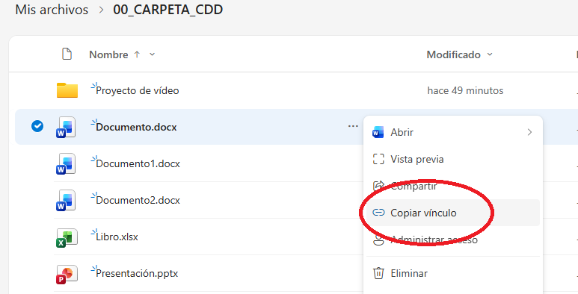Click the Presentación.pptx file name

point(137,273)
